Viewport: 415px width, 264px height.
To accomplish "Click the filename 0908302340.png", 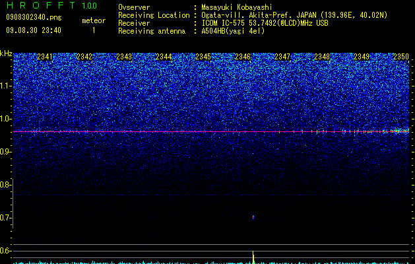I will 34,17.
